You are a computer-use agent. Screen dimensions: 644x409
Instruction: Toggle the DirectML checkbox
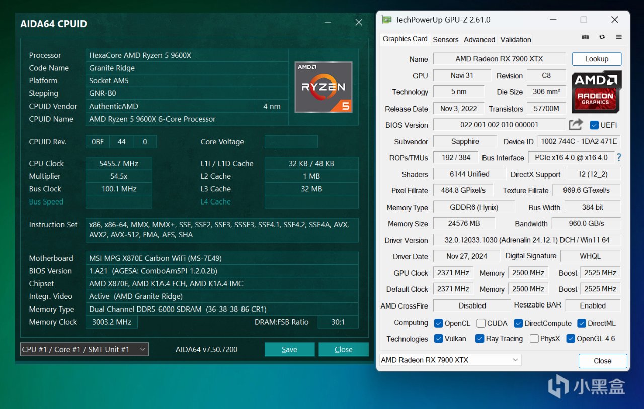(582, 323)
